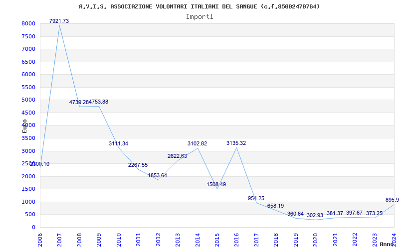Click the chart title A.V.I.S. ASSOCIAZIONE VOLONTARI

[x=199, y=6]
